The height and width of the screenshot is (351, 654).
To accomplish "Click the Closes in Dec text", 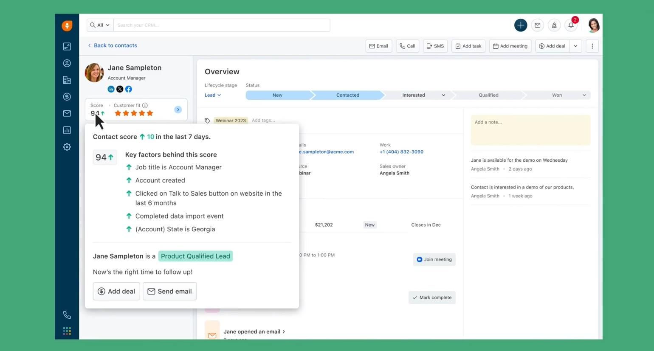I will click(x=426, y=225).
